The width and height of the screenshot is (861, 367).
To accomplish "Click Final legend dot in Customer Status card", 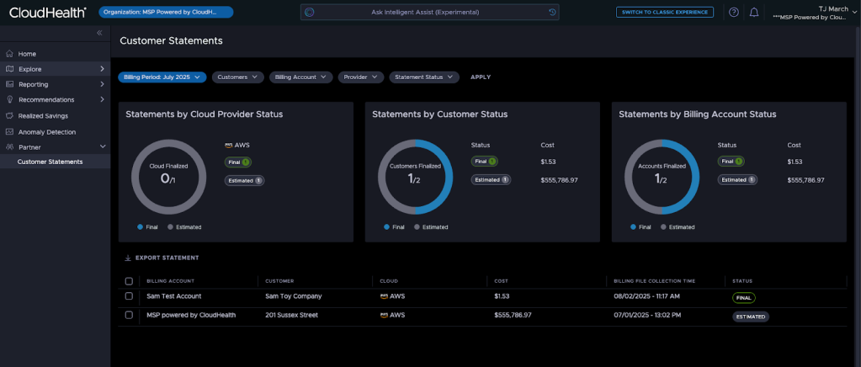I will point(386,227).
